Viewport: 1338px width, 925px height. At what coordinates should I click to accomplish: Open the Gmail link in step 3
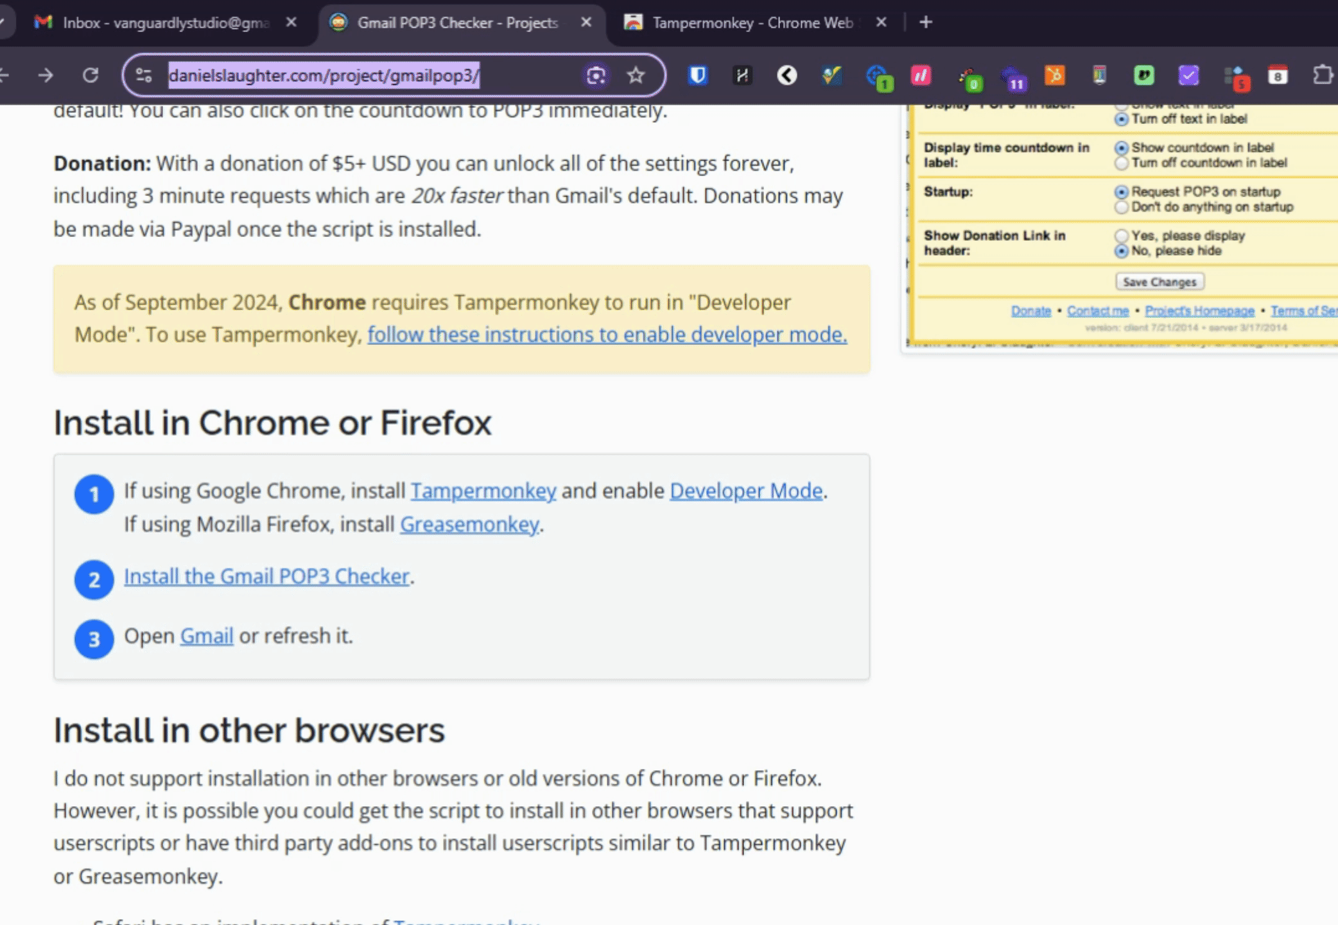[207, 636]
